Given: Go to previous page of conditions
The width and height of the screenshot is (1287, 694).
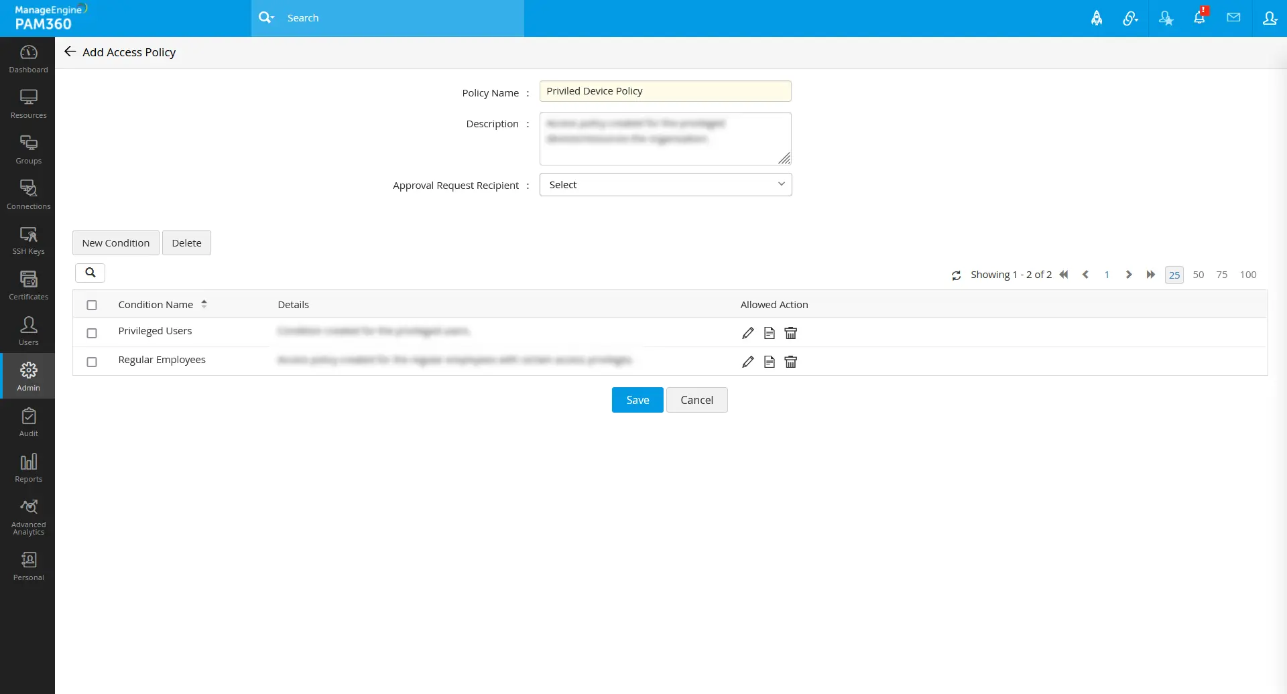Looking at the screenshot, I should click(1085, 275).
